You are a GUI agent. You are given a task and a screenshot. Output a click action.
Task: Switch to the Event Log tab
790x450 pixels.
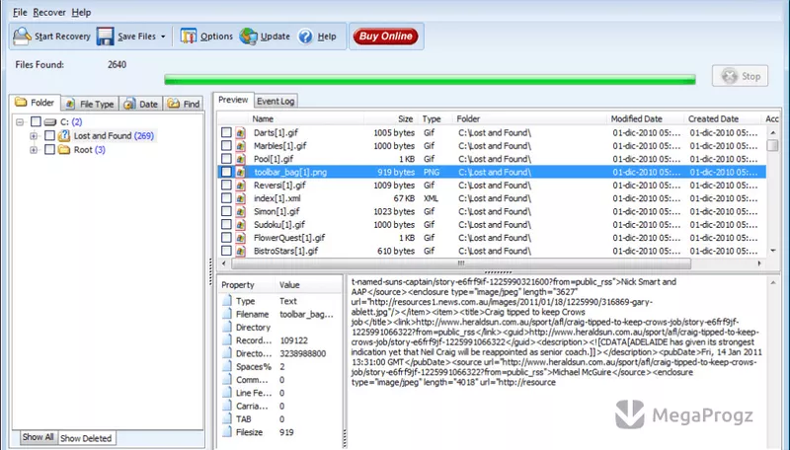click(276, 101)
